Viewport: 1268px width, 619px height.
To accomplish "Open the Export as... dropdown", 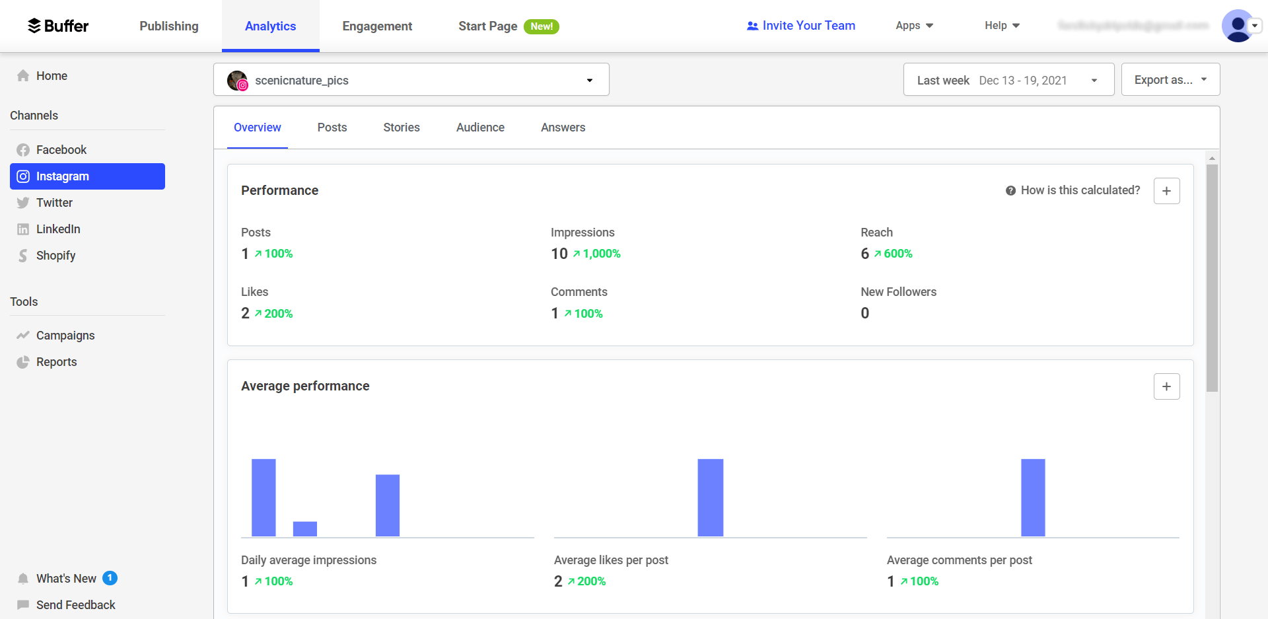I will pyautogui.click(x=1170, y=80).
